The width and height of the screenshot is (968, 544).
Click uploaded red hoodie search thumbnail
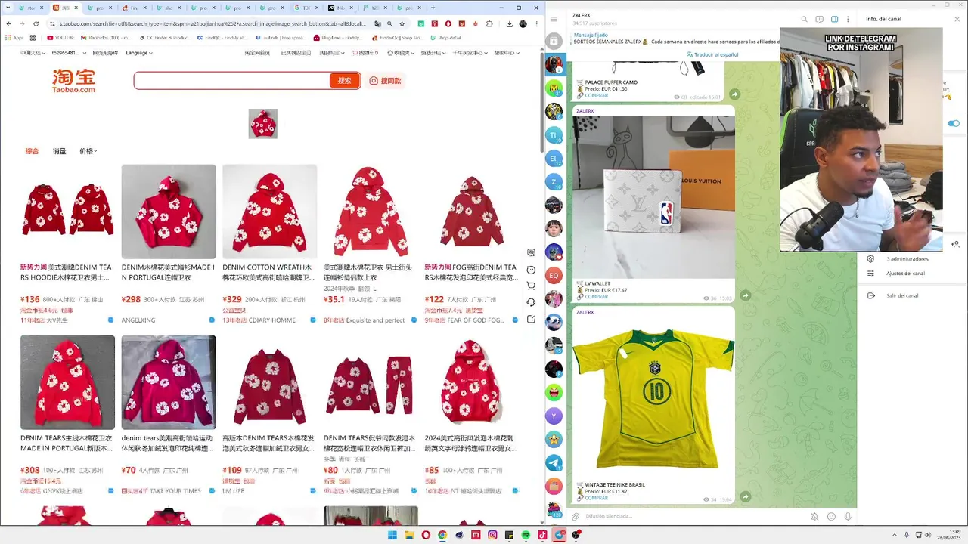coord(262,124)
